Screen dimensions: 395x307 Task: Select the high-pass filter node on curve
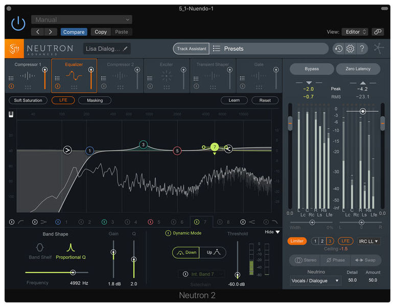click(x=67, y=150)
